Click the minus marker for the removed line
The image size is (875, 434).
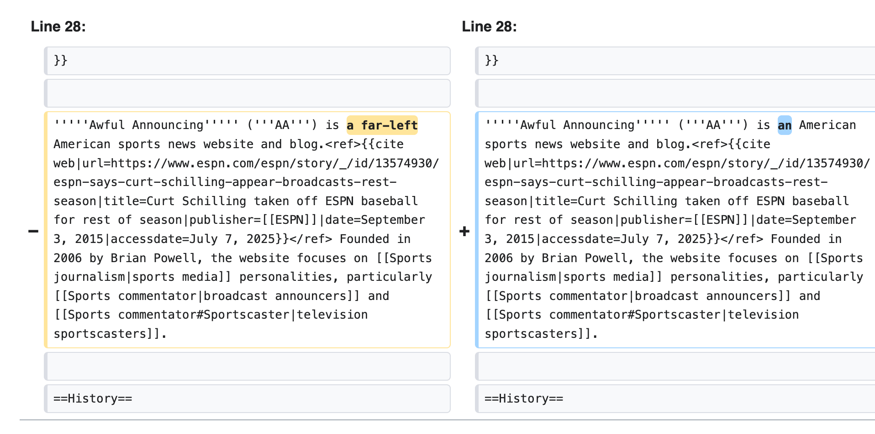tap(33, 231)
